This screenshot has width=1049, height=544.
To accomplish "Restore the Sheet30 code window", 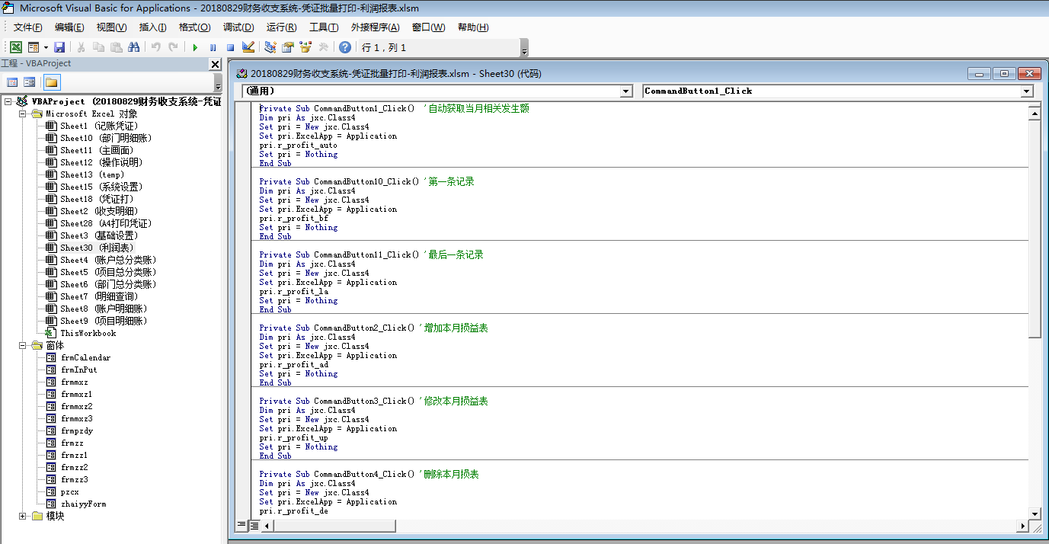I will pos(1004,73).
